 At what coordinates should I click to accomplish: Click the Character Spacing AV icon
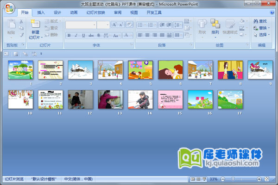(x=106, y=35)
